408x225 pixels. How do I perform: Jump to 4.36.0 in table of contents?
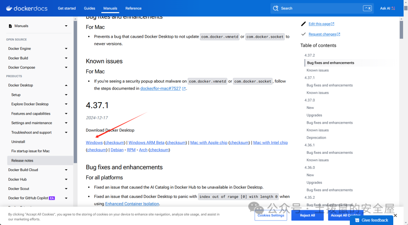point(310,168)
